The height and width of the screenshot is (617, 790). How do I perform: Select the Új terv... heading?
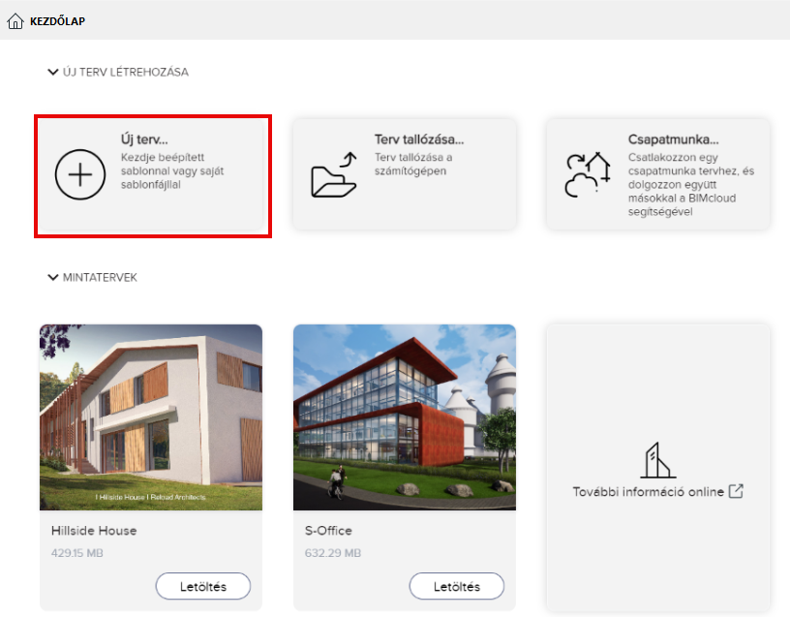click(x=144, y=139)
